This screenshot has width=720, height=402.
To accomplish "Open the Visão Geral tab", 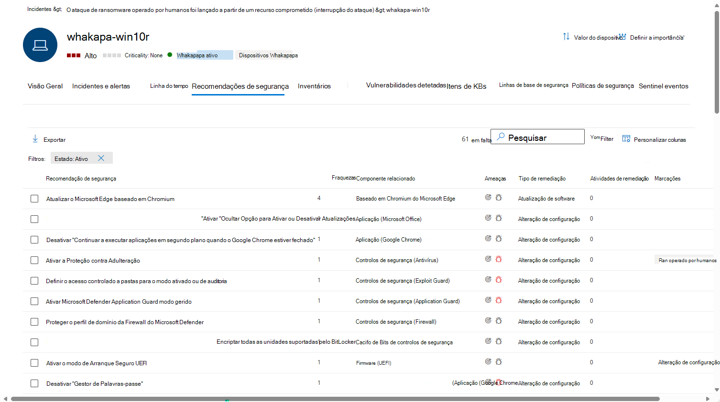I will [45, 86].
